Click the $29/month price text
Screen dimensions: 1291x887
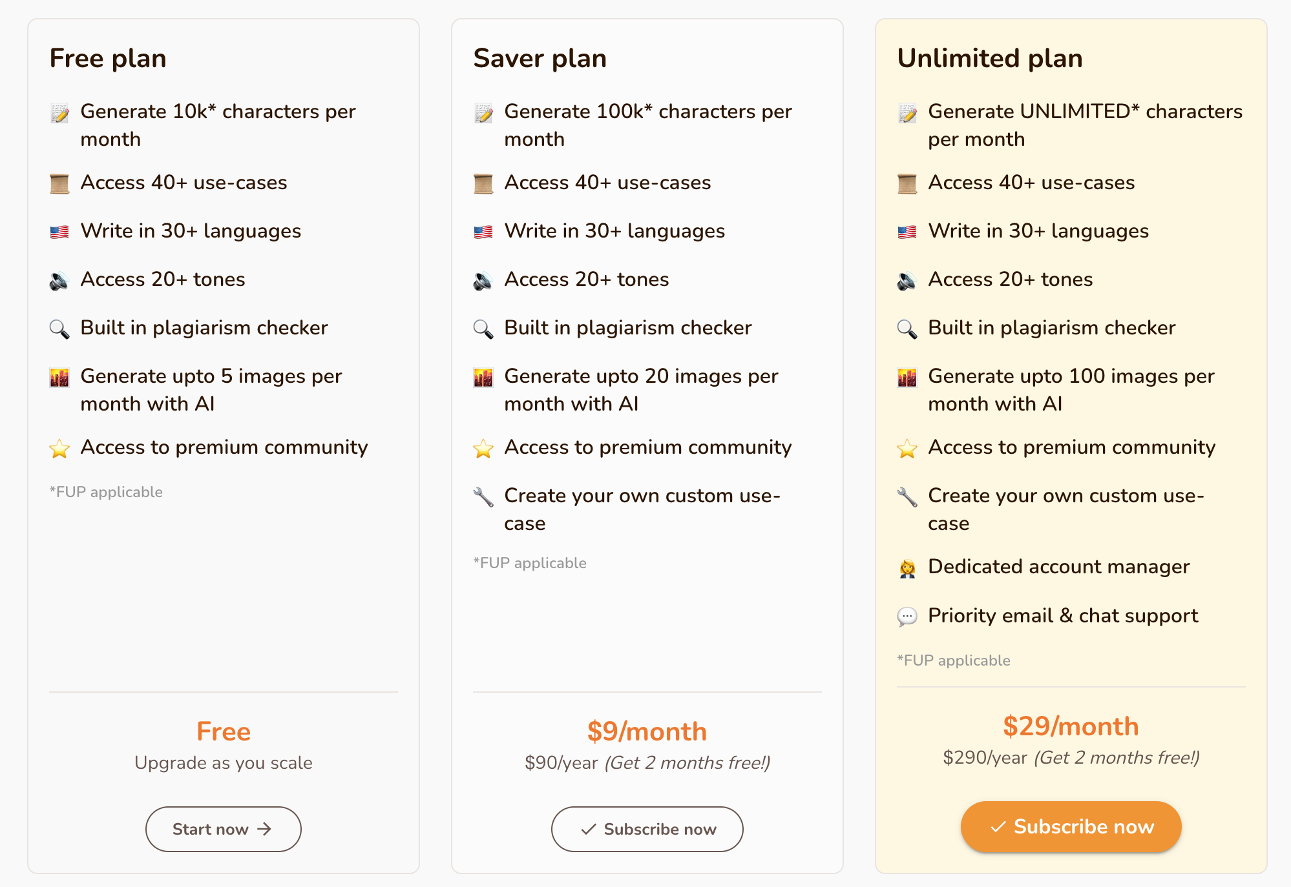(1071, 726)
